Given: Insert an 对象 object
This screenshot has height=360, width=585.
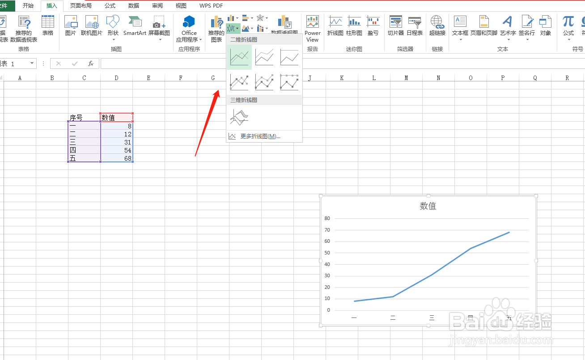Looking at the screenshot, I should coord(546,25).
